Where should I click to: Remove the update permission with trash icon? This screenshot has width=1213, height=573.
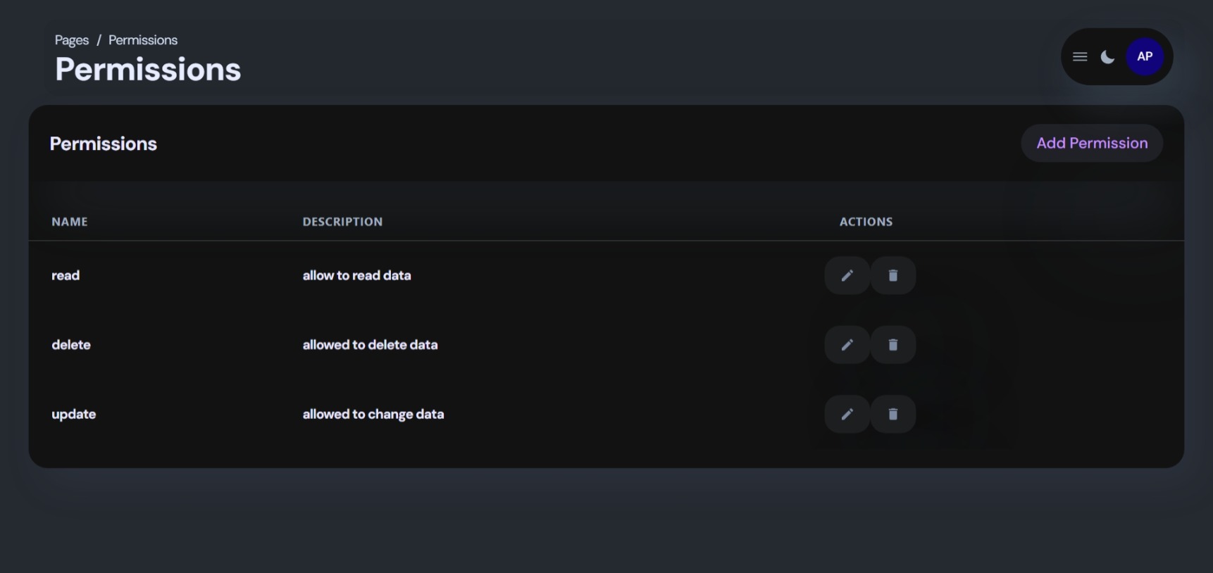pos(892,414)
